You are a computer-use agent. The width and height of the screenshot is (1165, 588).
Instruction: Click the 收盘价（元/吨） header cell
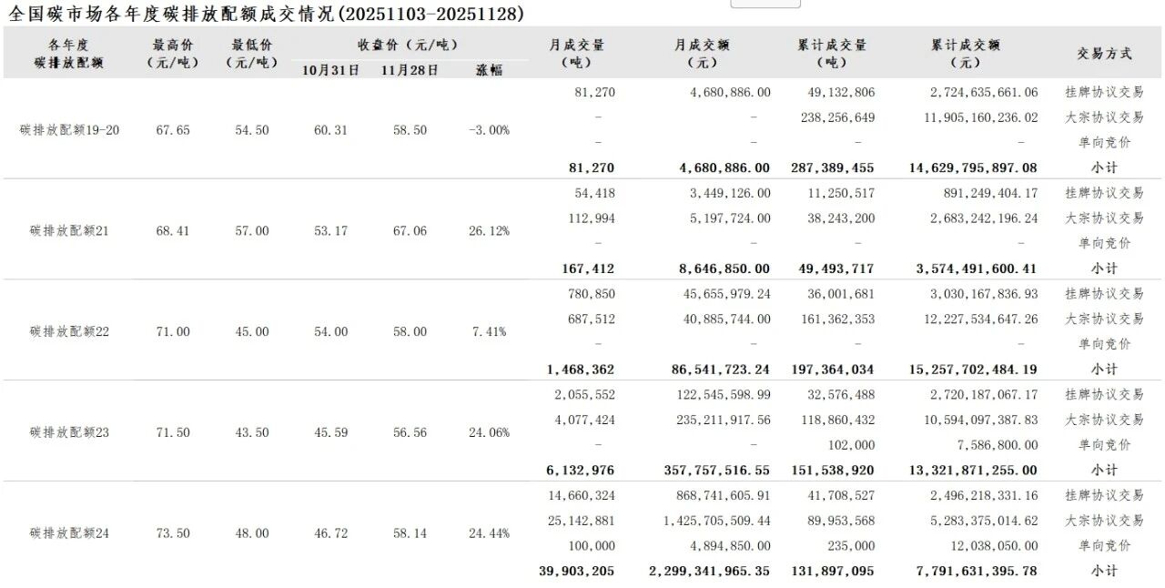pyautogui.click(x=407, y=45)
